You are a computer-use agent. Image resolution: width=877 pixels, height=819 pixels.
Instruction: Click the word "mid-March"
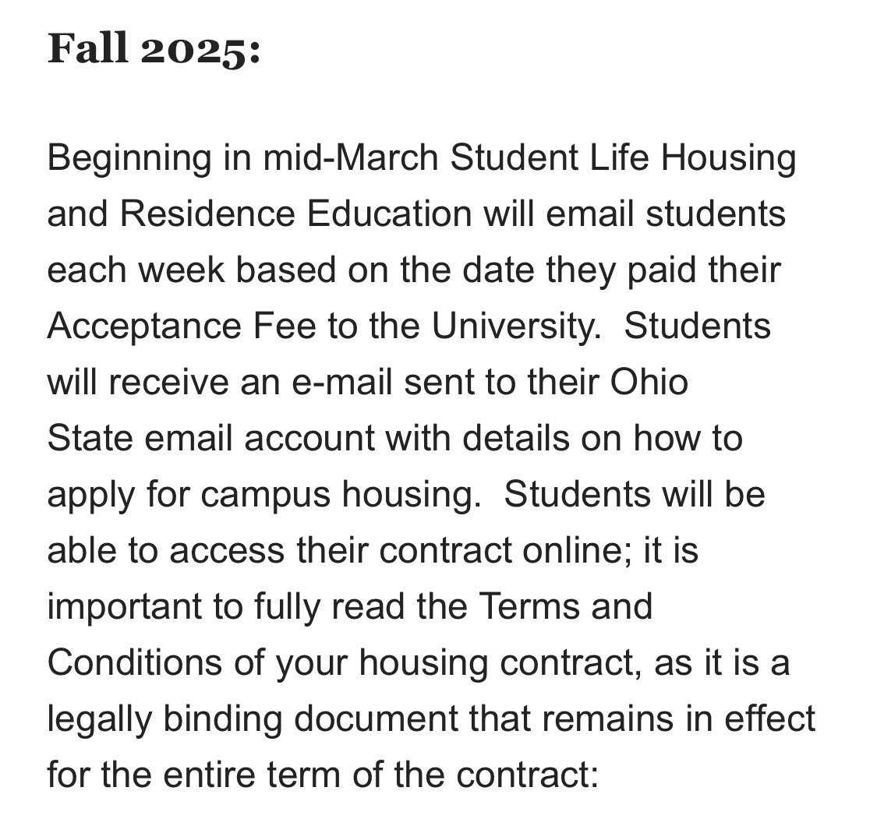350,157
